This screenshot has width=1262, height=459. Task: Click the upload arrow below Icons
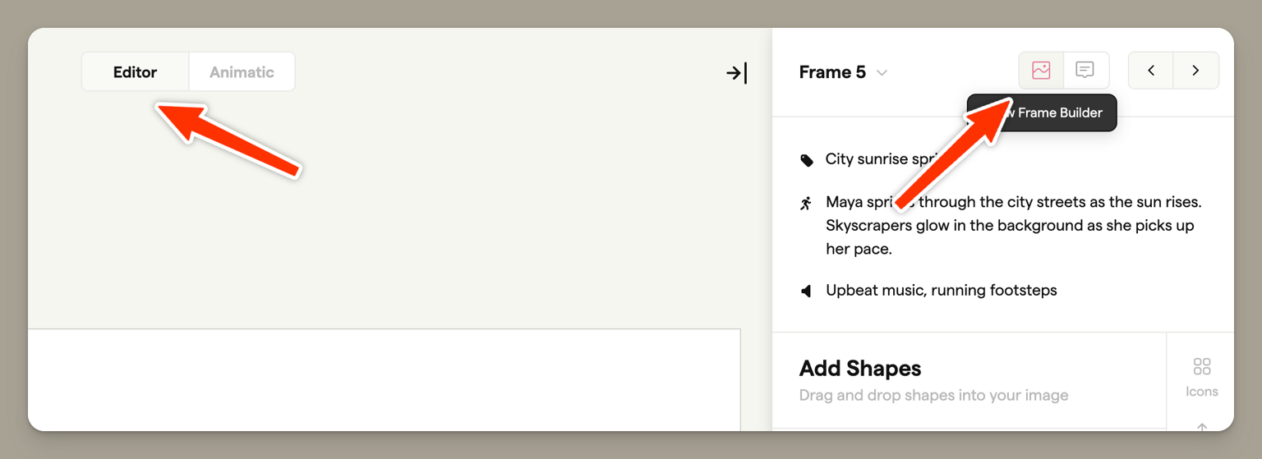(1201, 427)
